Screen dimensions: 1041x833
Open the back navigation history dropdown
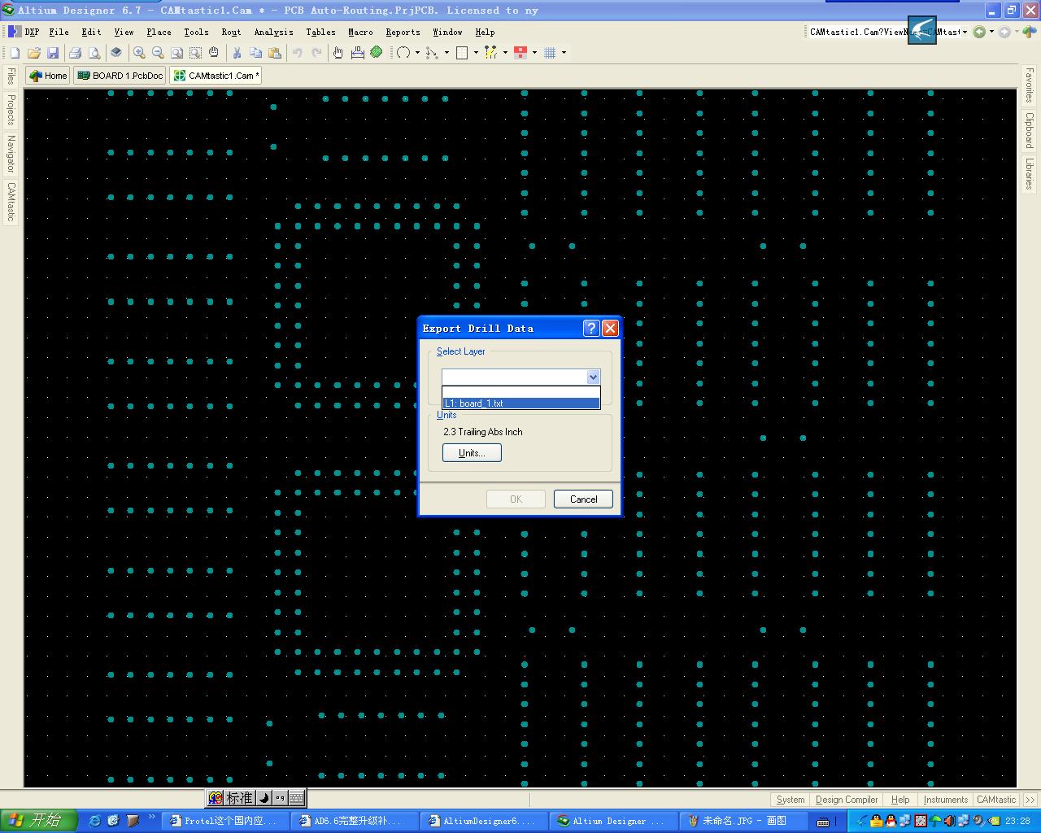991,32
